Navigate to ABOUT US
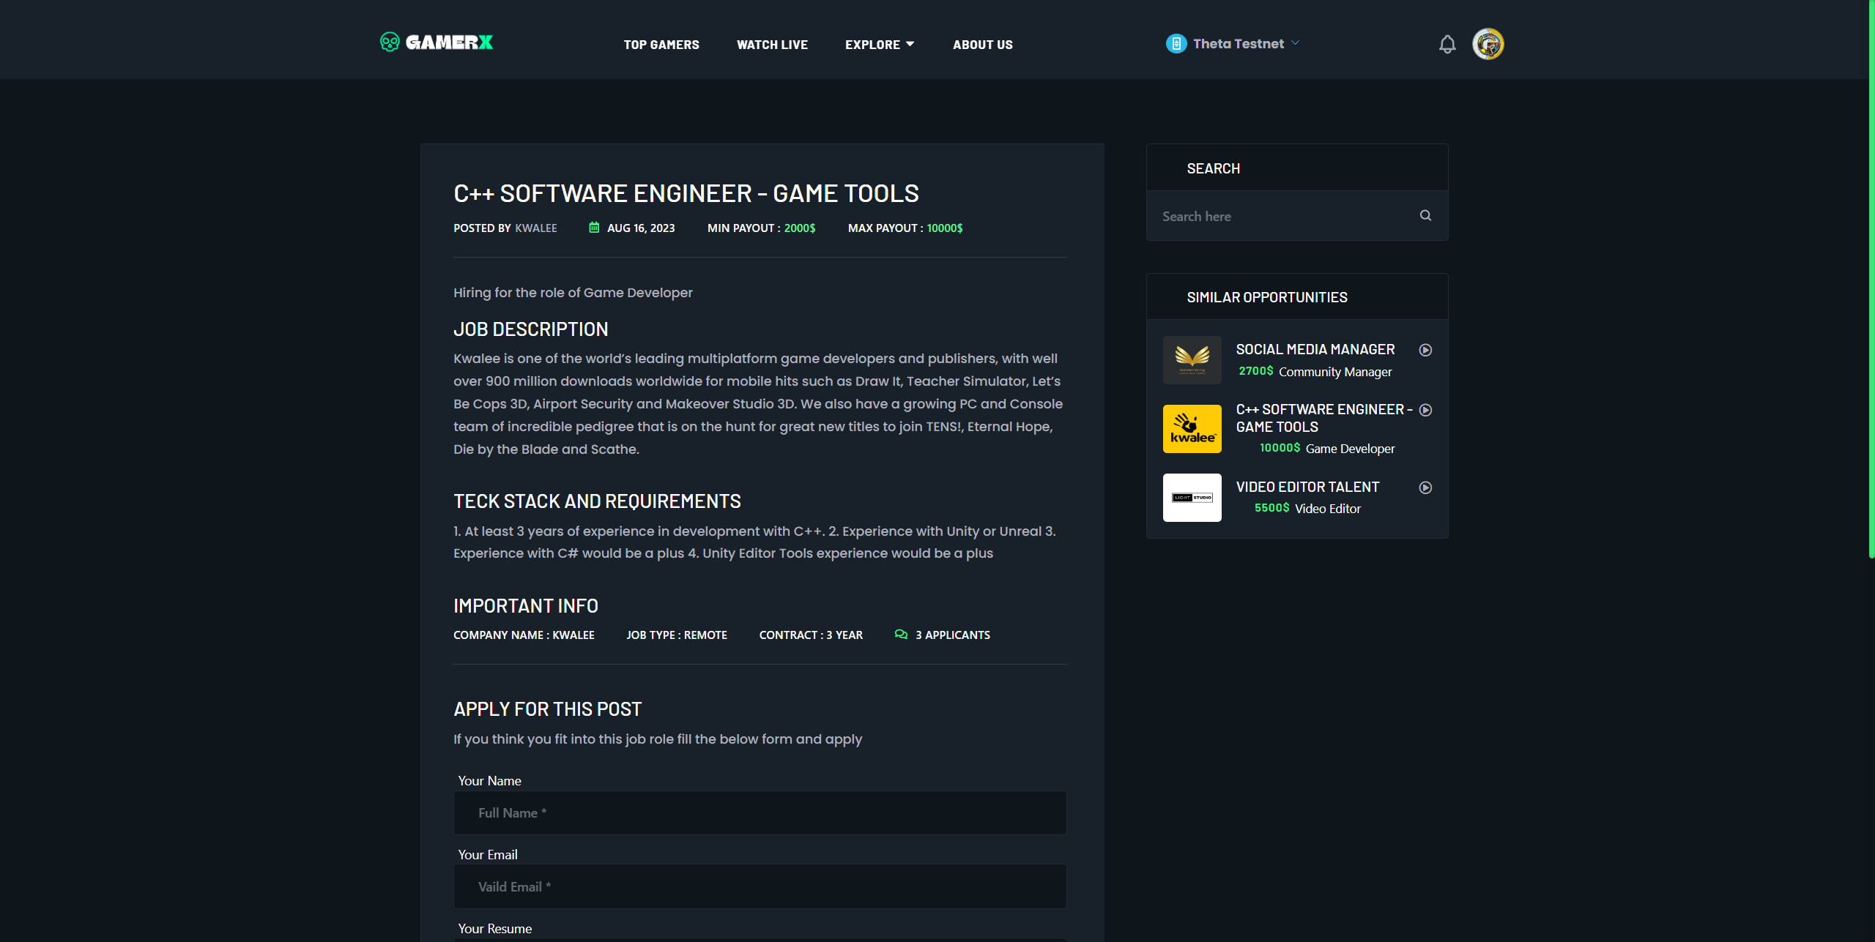 pyautogui.click(x=983, y=44)
